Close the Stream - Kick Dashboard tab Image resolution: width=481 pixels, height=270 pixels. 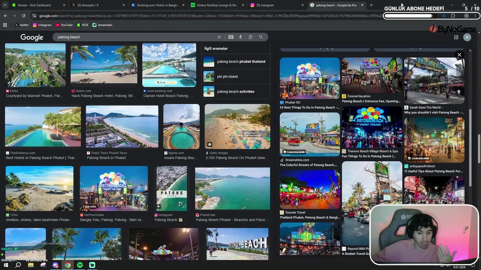[64, 5]
